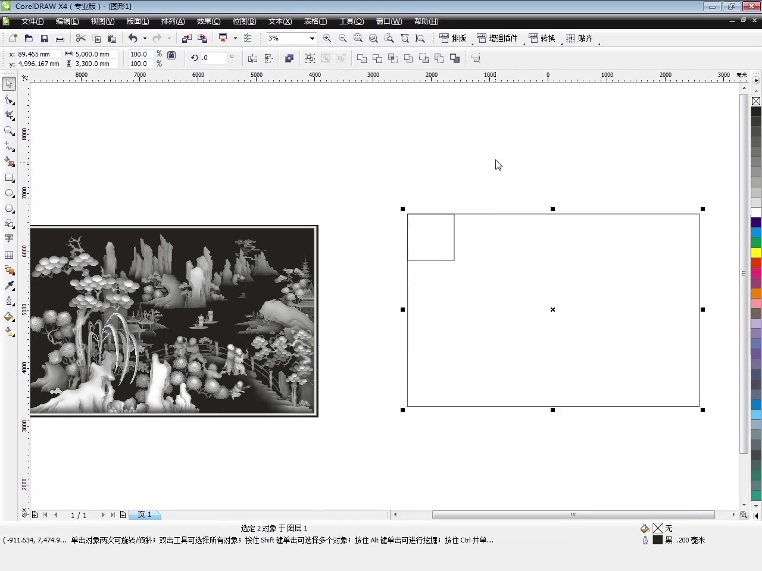This screenshot has width=762, height=571.
Task: Select the Text tool
Action: (x=9, y=239)
